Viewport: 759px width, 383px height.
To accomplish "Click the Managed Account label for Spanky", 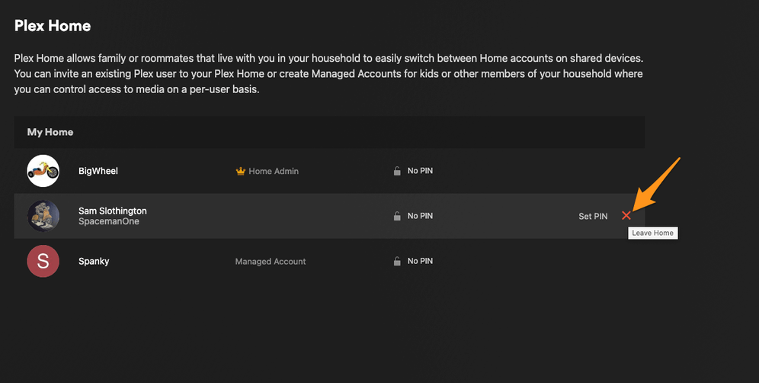I will click(x=271, y=261).
